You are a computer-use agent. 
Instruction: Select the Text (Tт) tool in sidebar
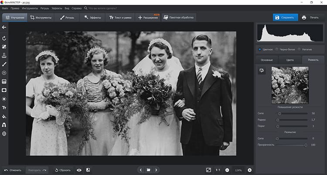tap(4, 108)
